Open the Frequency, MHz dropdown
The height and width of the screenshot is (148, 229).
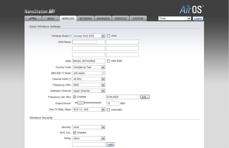pyautogui.click(x=89, y=85)
